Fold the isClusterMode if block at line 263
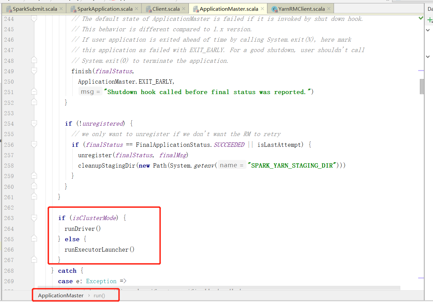 [x=34, y=218]
